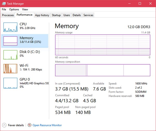Screen dimensions: 156x131
Task: Open the Options menu
Action: pyautogui.click(x=14, y=9)
